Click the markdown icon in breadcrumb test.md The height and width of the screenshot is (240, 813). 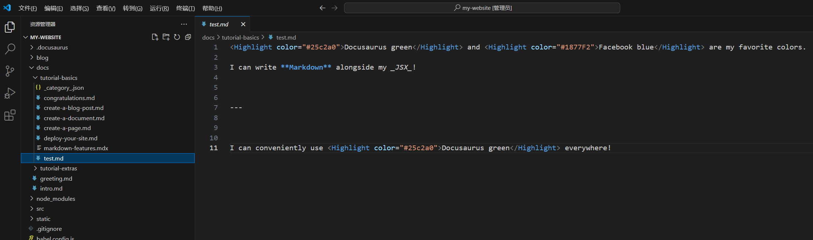pyautogui.click(x=271, y=37)
